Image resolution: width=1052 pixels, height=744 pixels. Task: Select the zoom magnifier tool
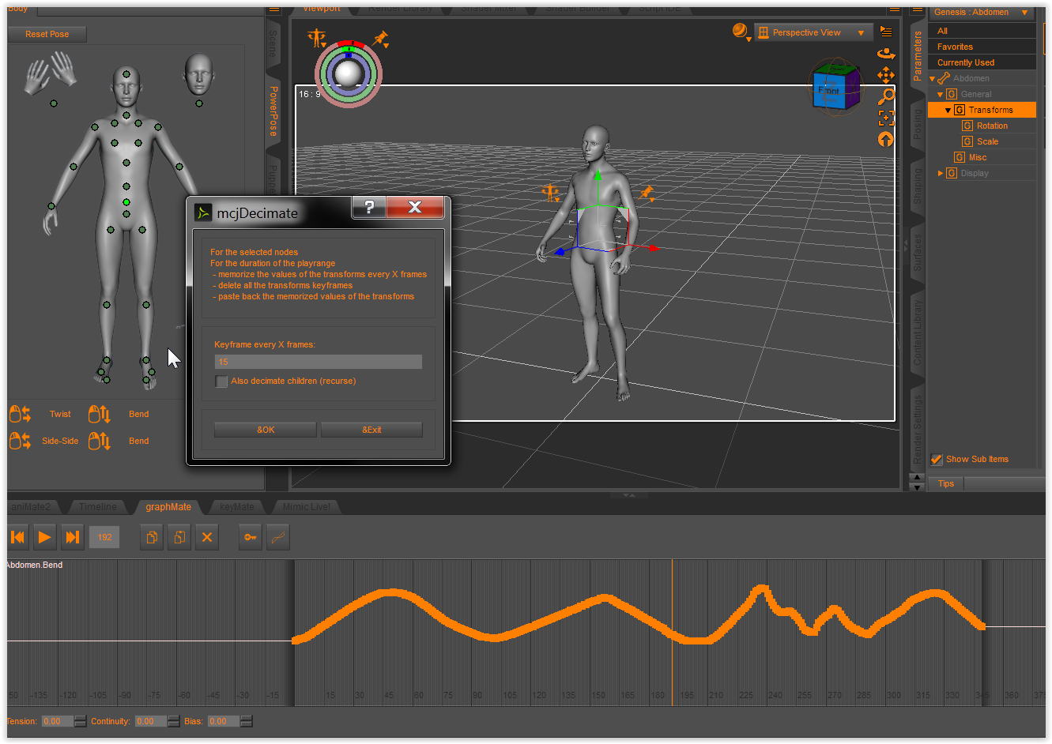(886, 96)
